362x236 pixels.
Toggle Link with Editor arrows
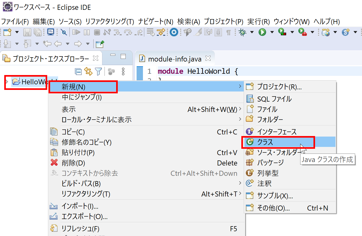tap(88, 71)
